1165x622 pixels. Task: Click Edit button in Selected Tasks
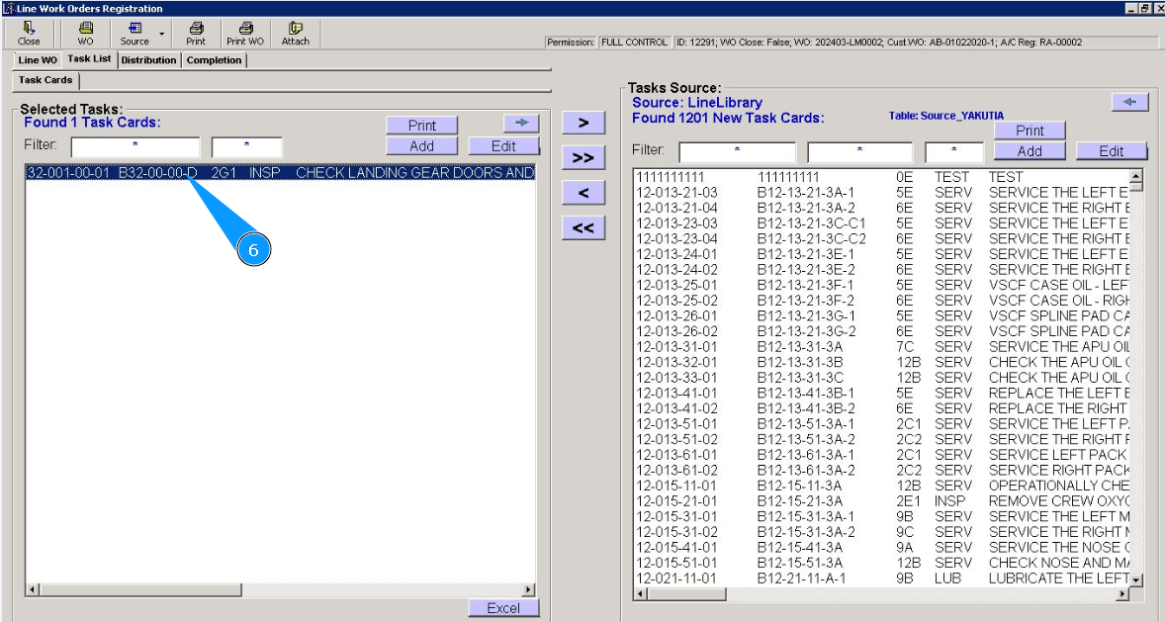click(503, 145)
